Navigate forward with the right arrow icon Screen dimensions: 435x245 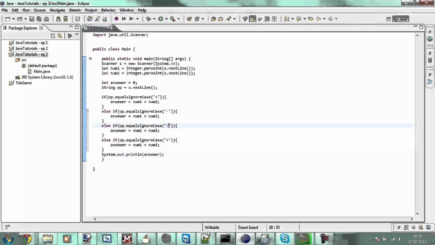click(330, 19)
